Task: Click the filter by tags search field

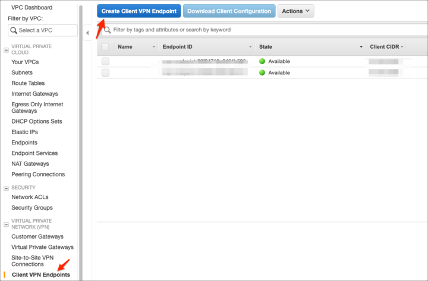Action: [x=262, y=30]
